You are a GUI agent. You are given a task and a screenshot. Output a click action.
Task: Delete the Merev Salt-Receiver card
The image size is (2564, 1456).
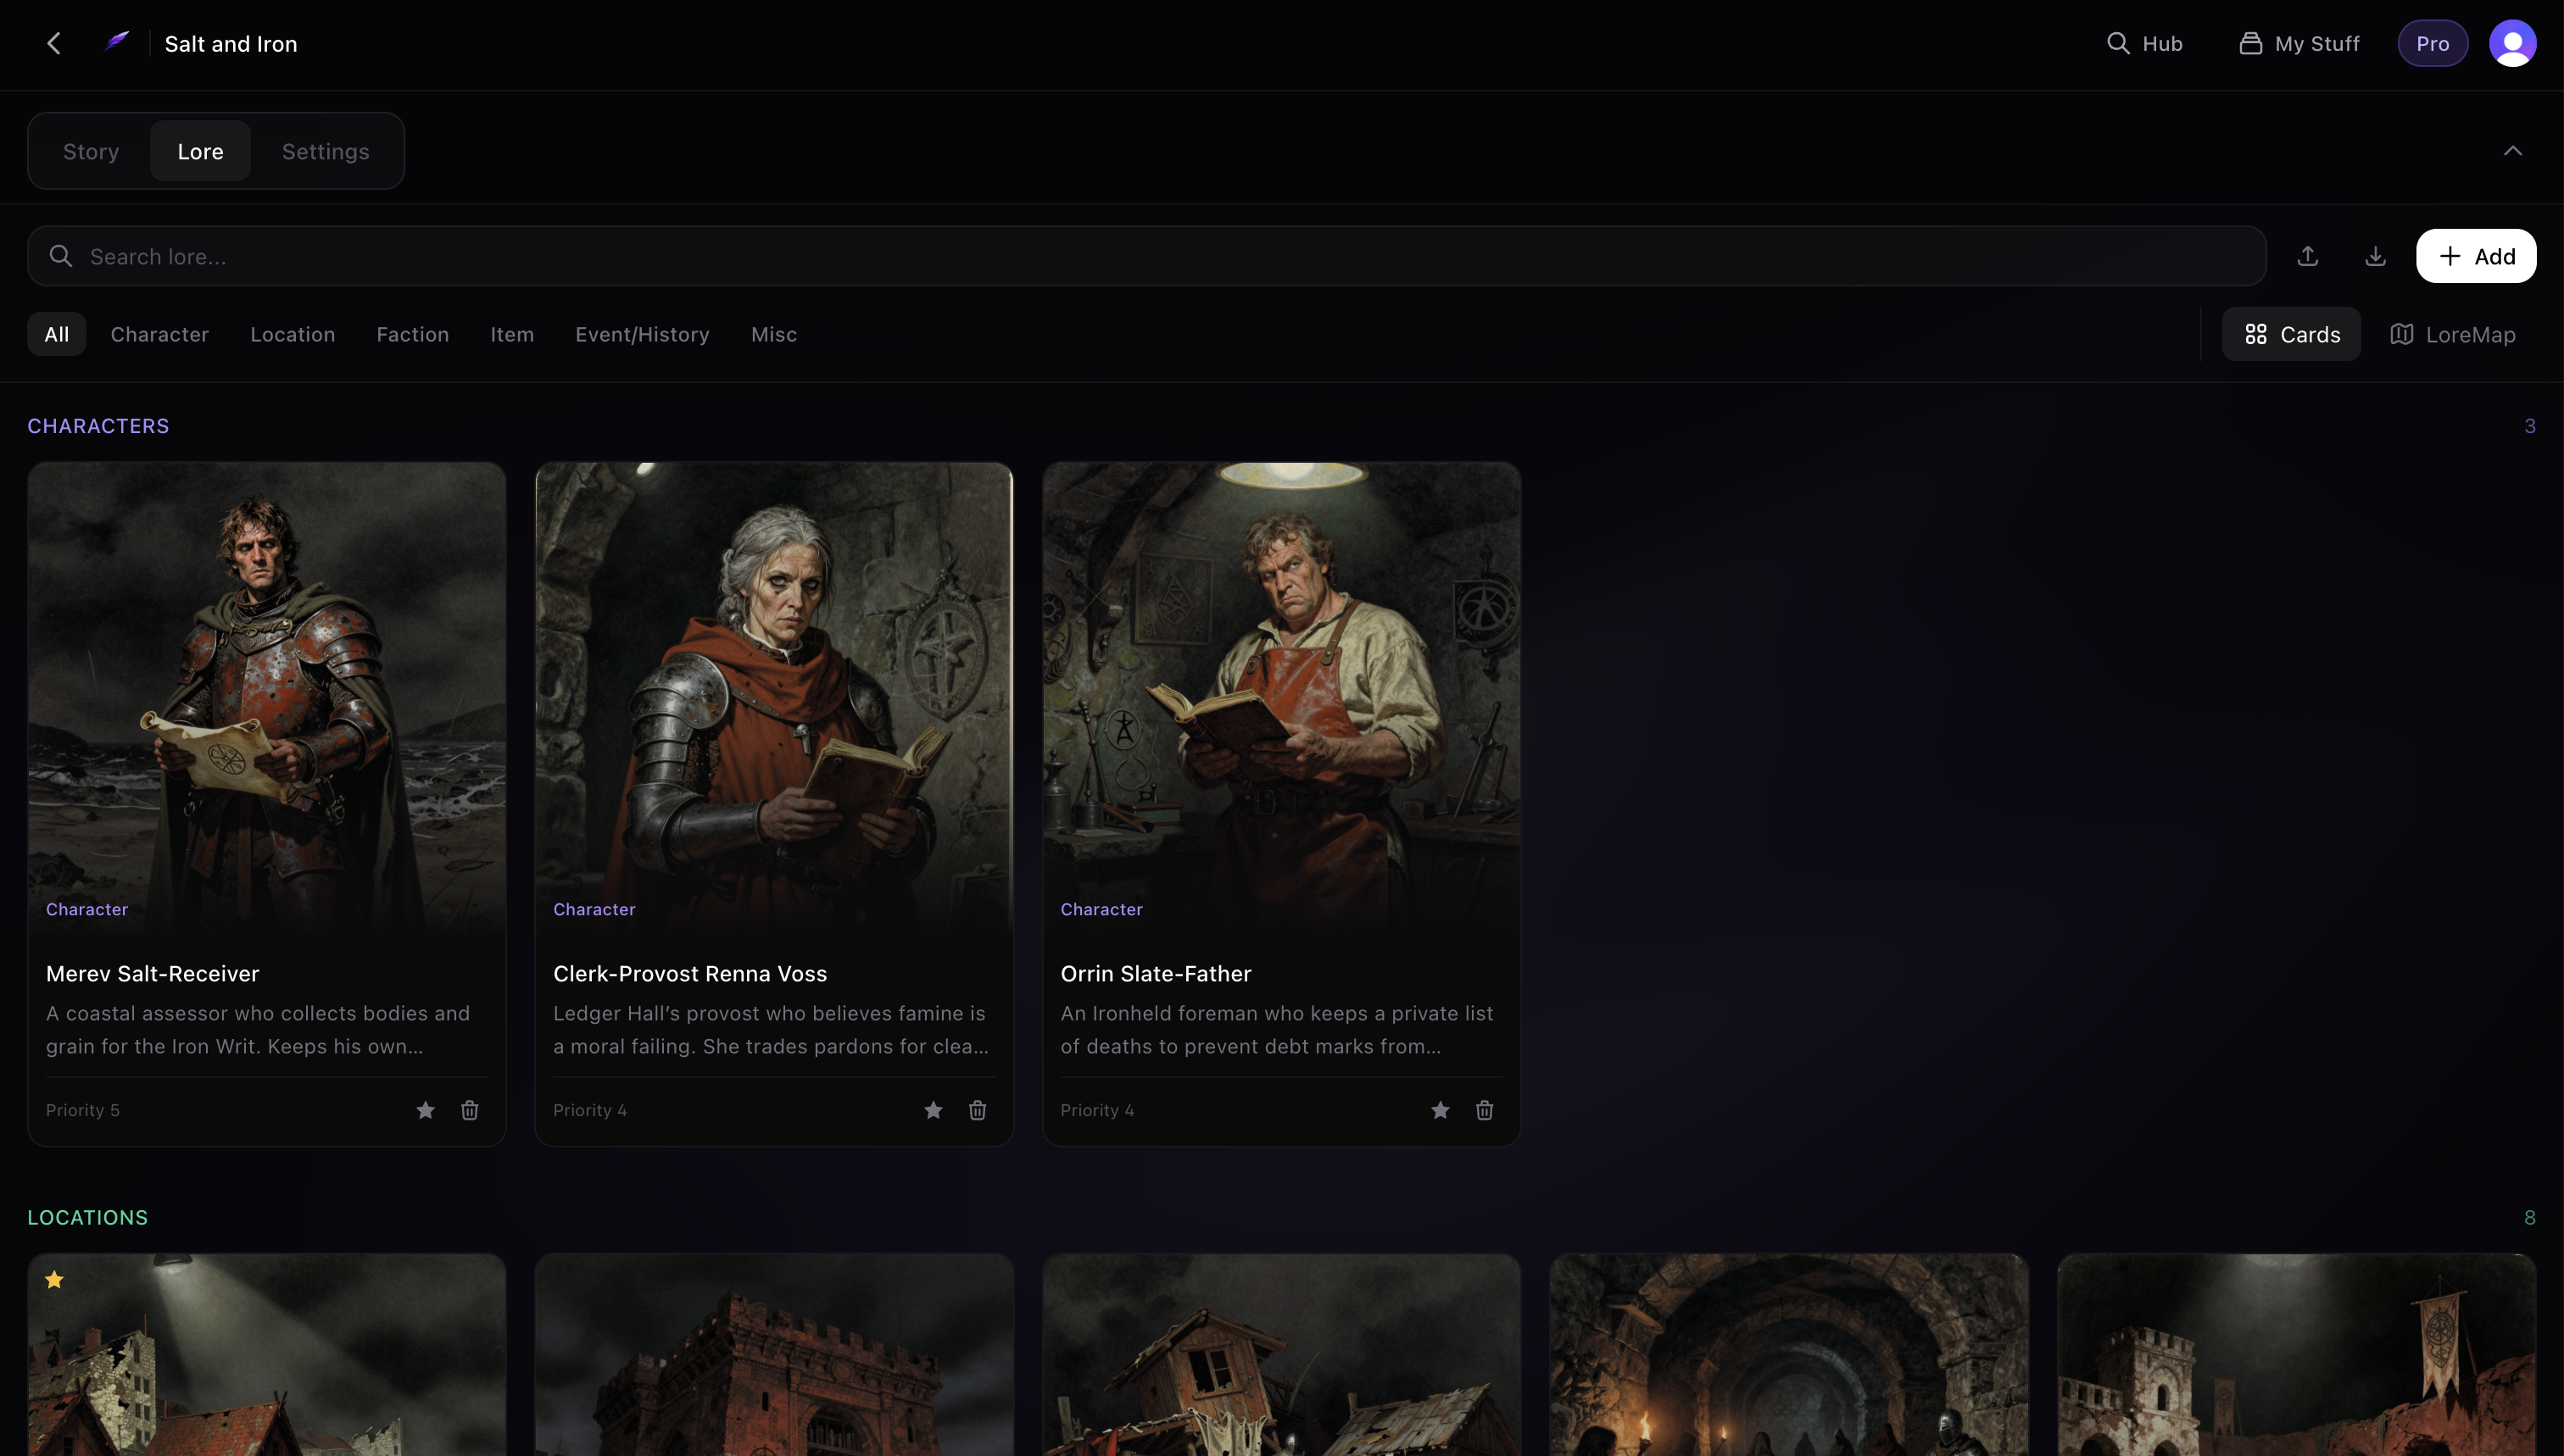469,1110
